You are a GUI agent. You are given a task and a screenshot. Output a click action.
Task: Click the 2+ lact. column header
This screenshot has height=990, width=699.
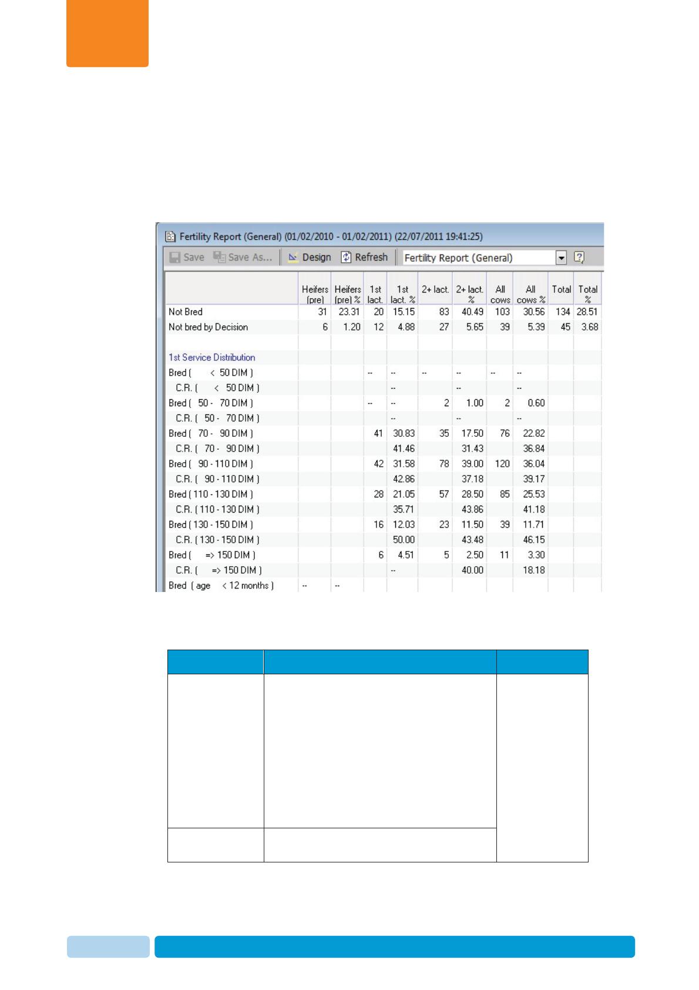tap(435, 289)
